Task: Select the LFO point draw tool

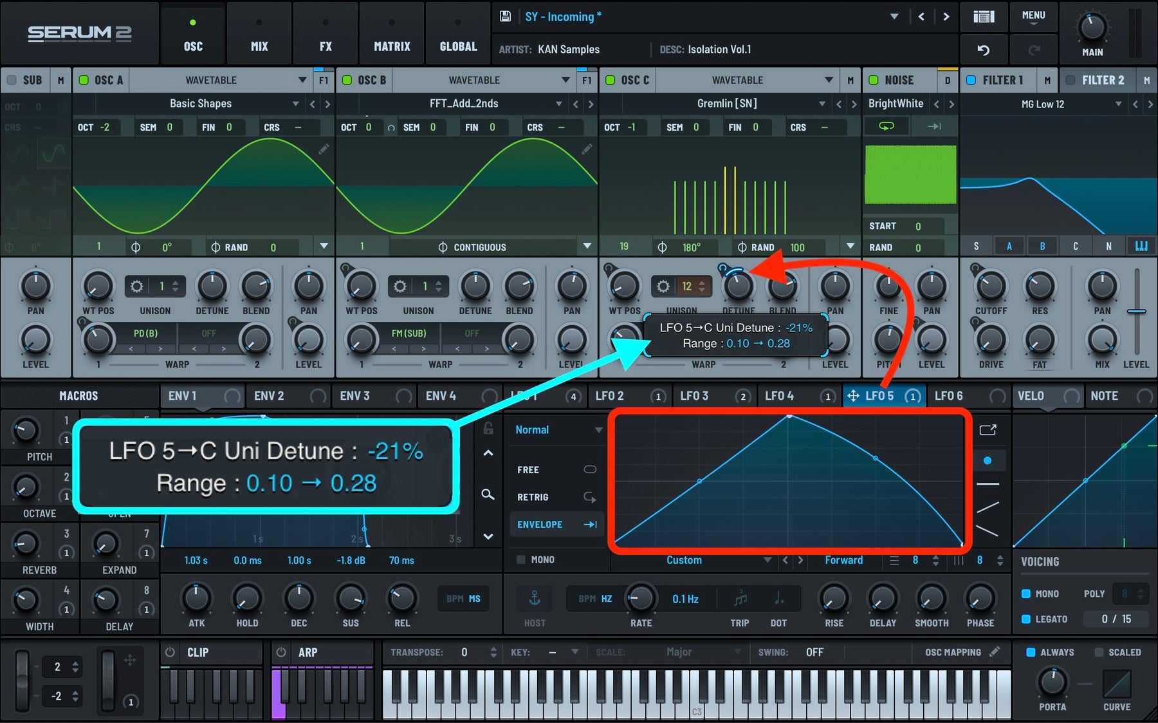Action: coord(988,460)
